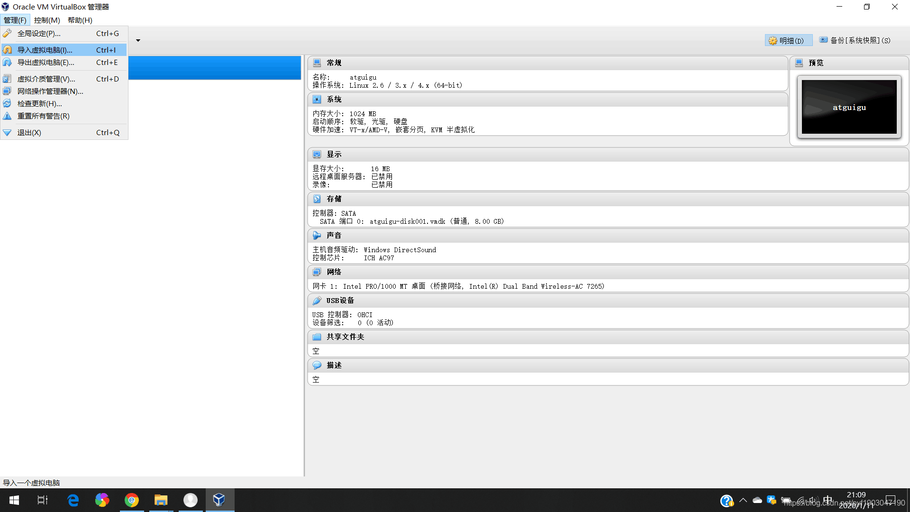Click the 管理(F) file menu
The image size is (910, 512).
pos(15,20)
